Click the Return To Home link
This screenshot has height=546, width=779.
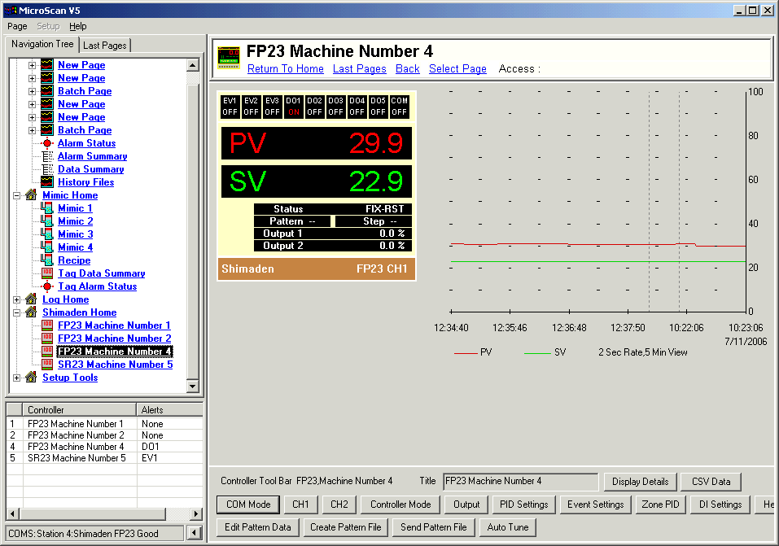[x=286, y=69]
